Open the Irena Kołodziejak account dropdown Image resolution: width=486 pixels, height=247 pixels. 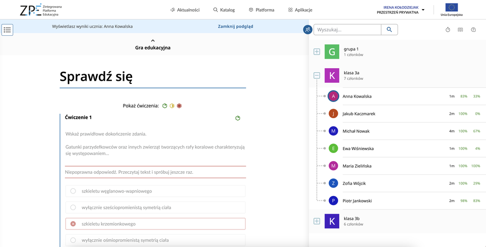423,10
